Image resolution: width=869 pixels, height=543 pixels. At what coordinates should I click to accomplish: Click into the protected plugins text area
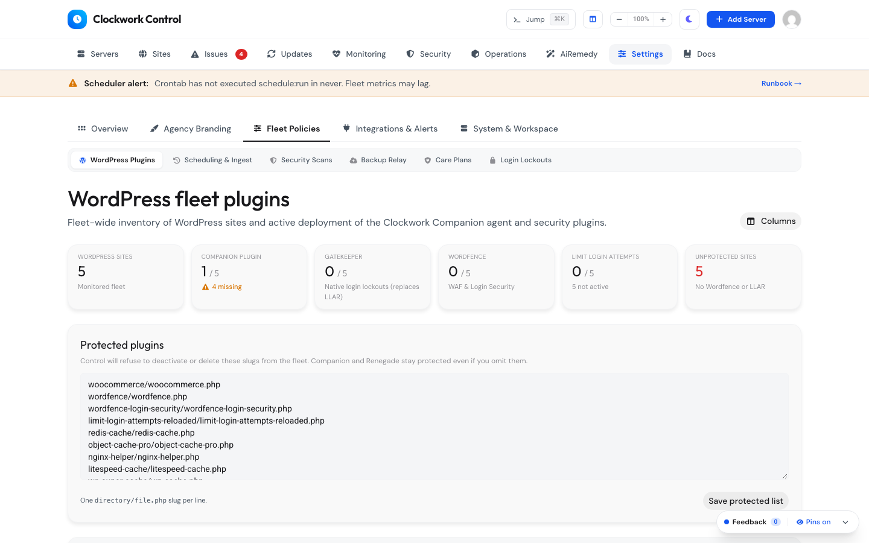coord(434,427)
